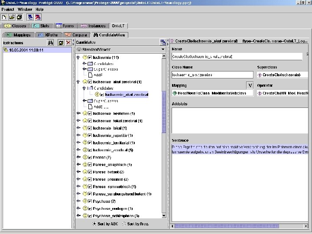This screenshot has height=234, width=312.
Task: Switch to the Mappings tab
Action: coord(18,35)
